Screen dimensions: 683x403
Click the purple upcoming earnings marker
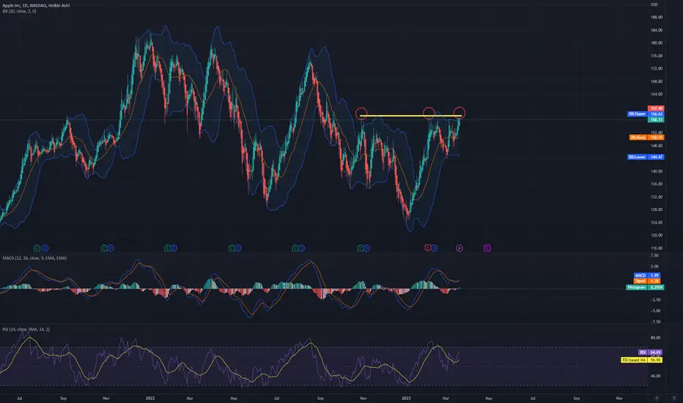(x=487, y=248)
